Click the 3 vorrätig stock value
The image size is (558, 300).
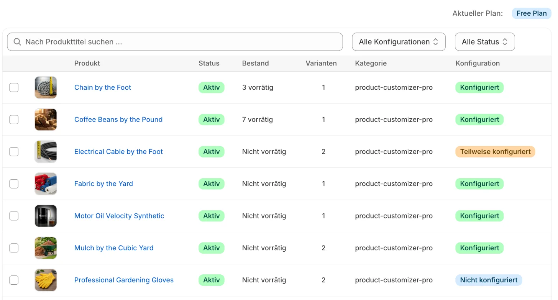click(258, 87)
